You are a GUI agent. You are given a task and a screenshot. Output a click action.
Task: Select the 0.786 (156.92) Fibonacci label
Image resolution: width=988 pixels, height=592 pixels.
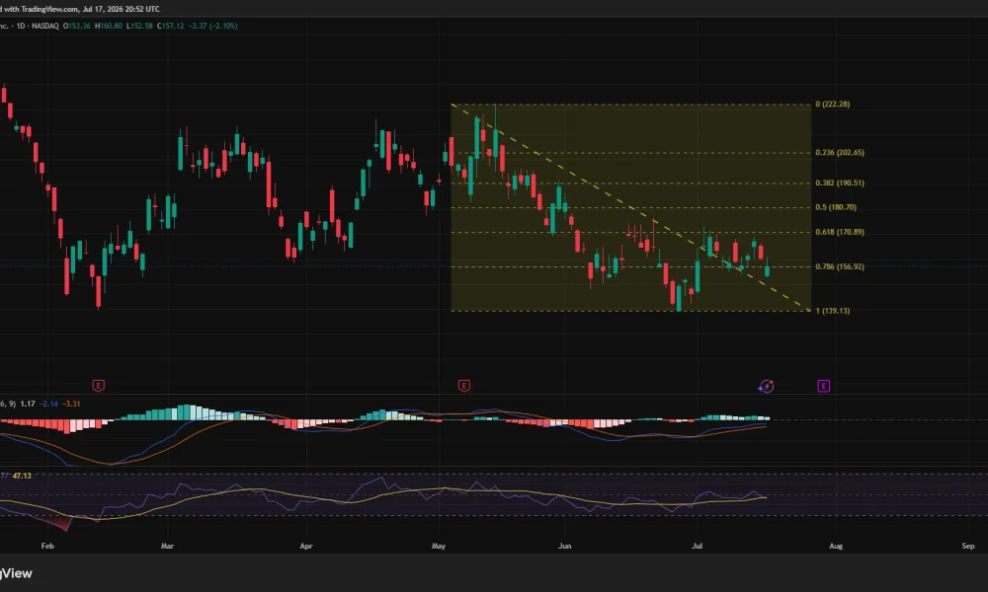click(x=839, y=266)
